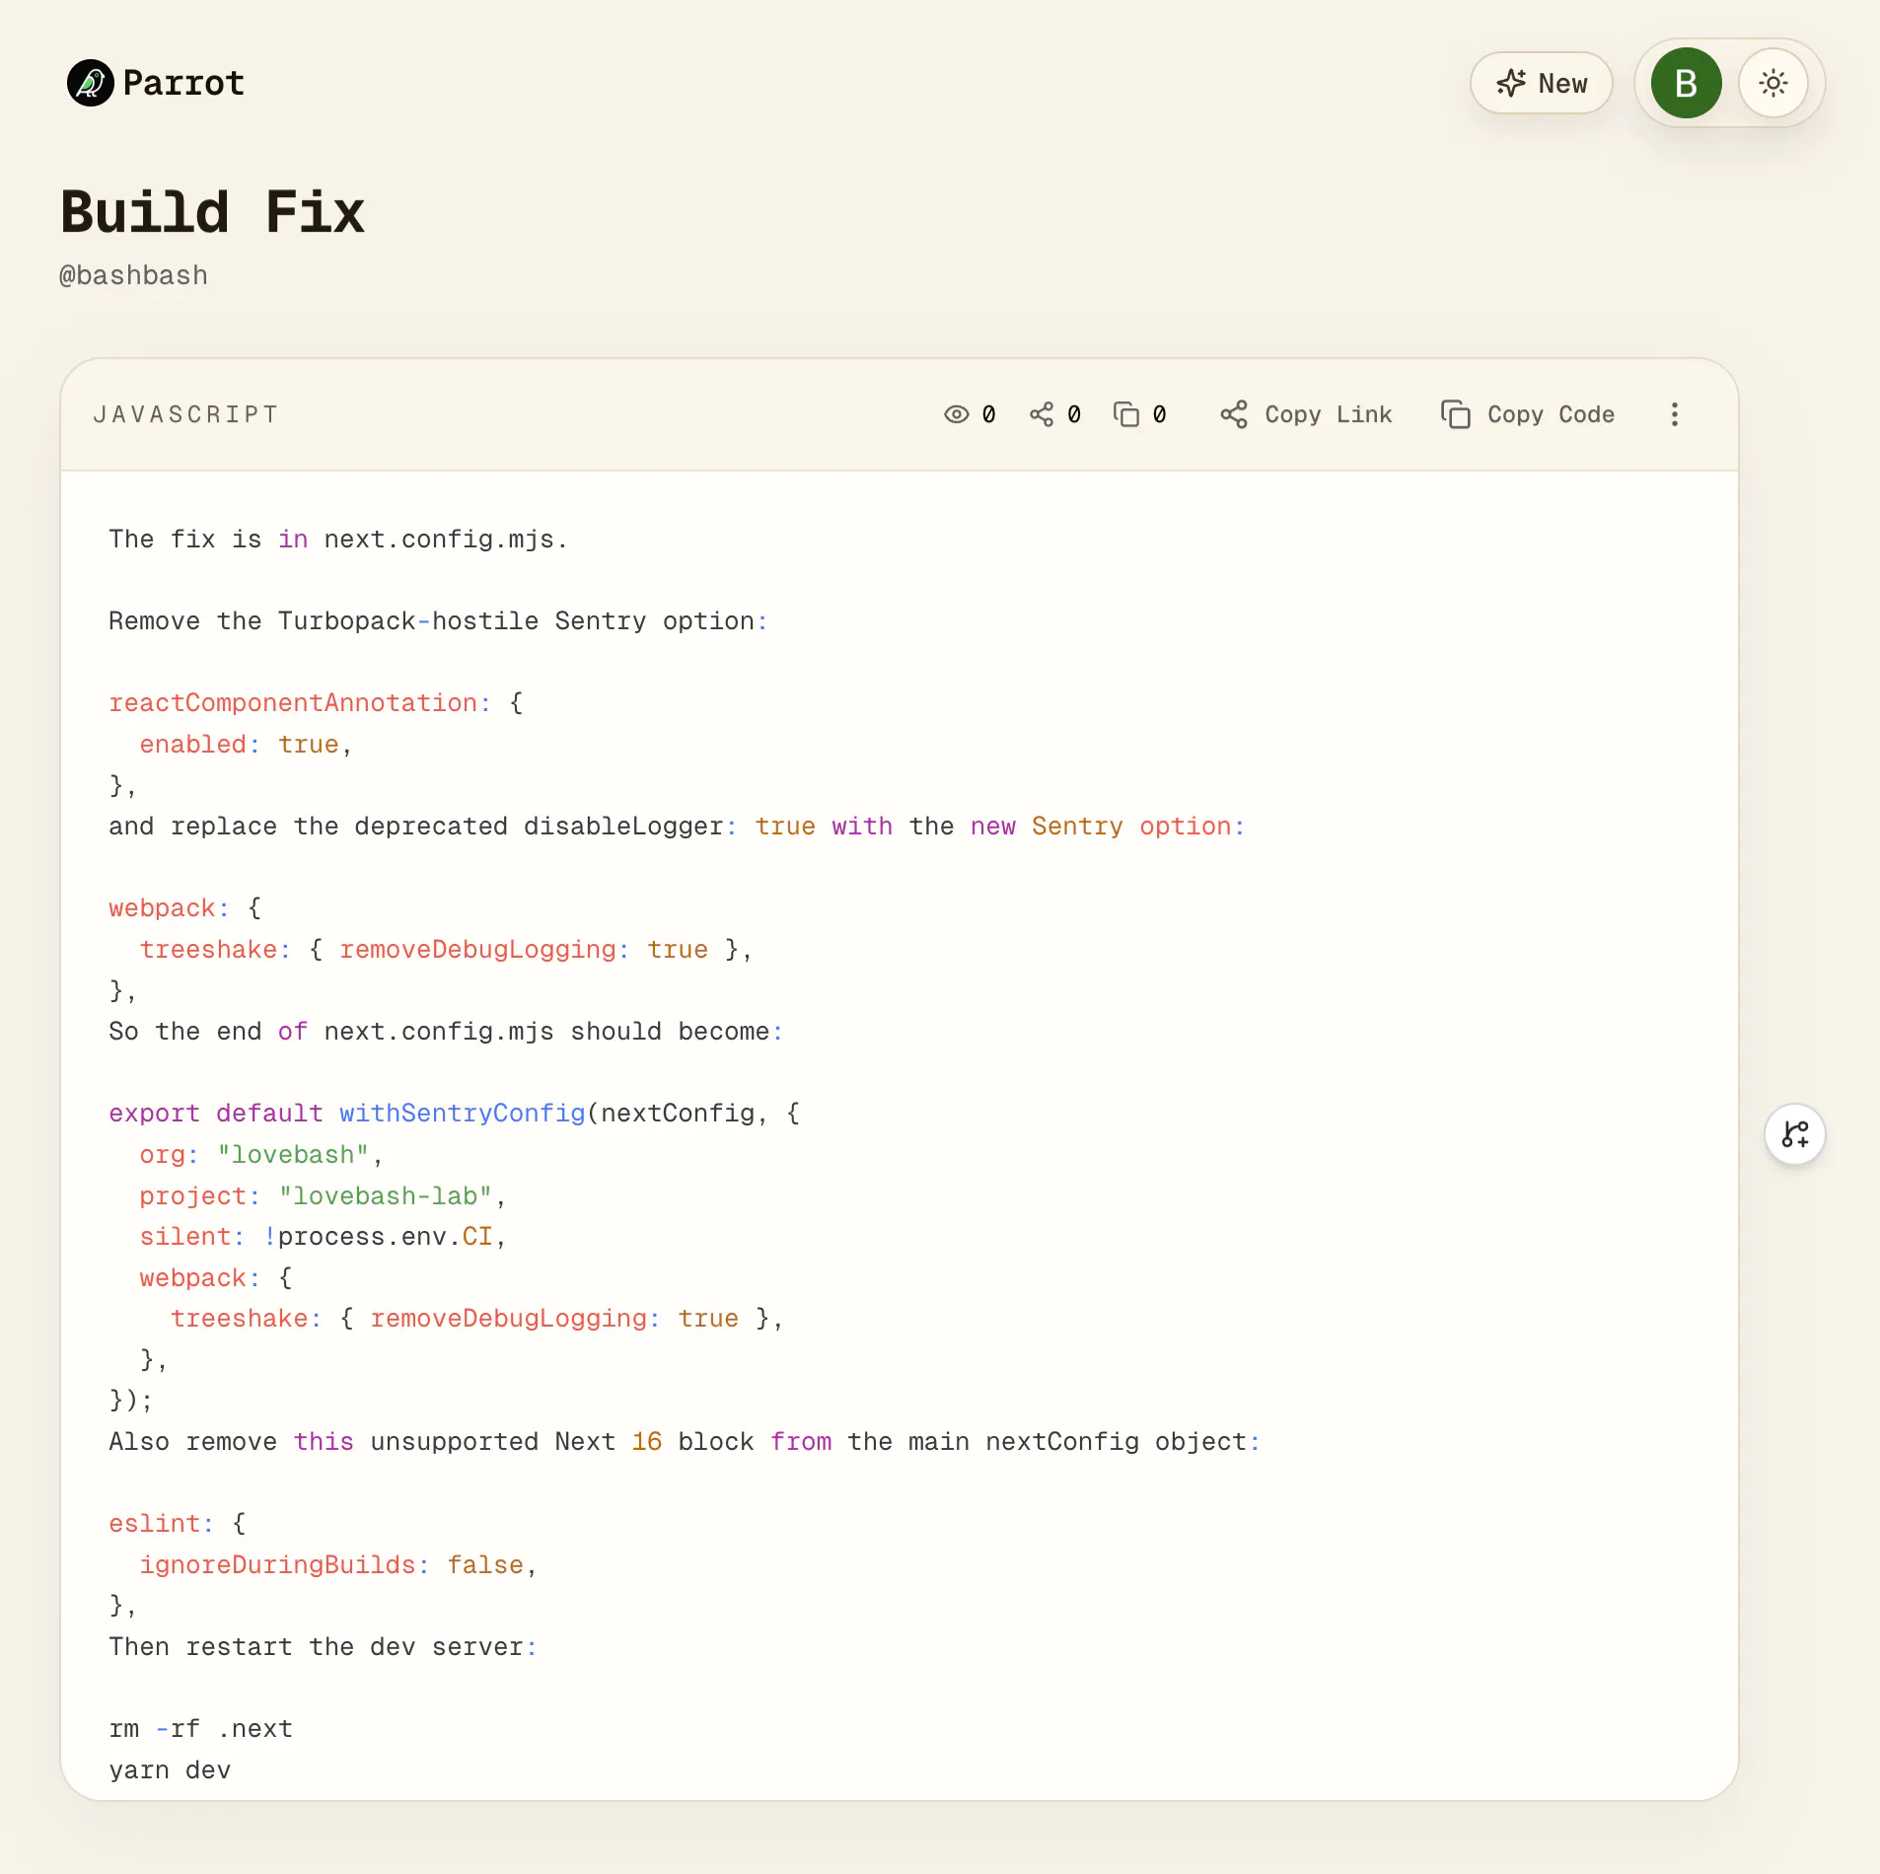Click the 'rm -rf .next' command line
This screenshot has width=1880, height=1874.
201,1729
